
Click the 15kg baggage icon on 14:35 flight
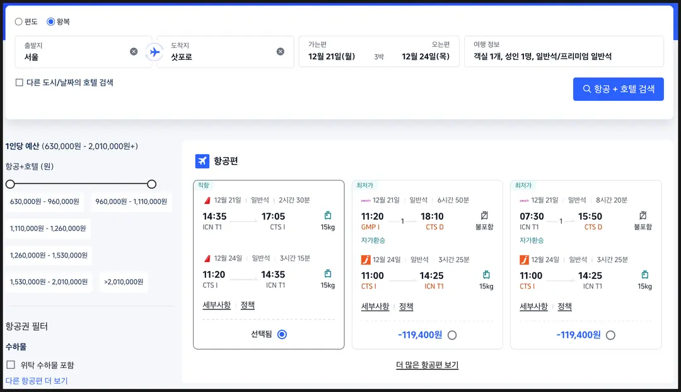tap(328, 215)
